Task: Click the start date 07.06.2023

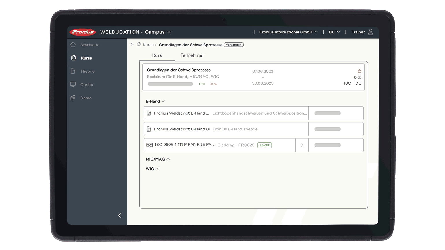Action: (263, 71)
